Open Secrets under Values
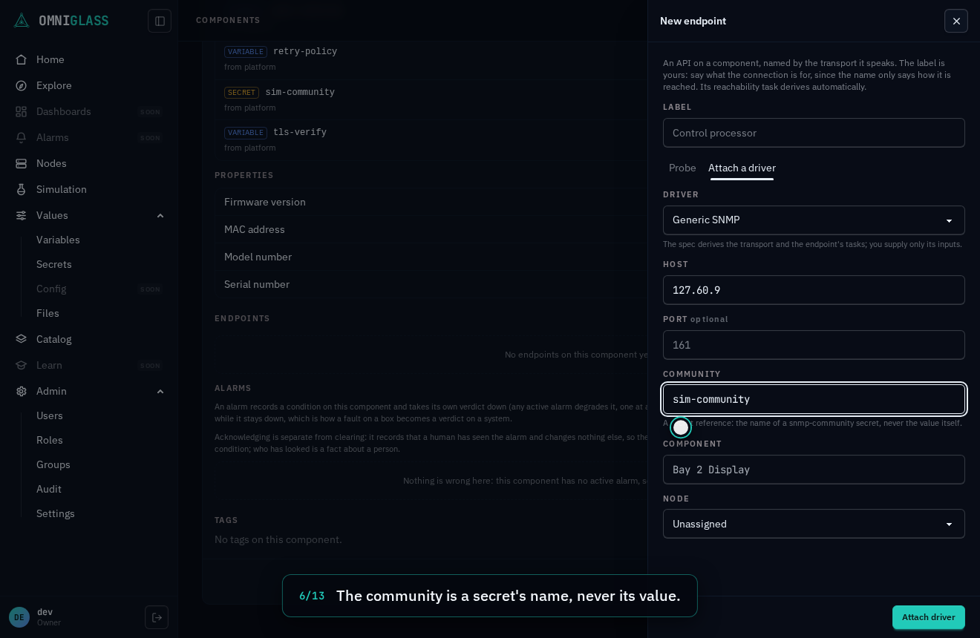The image size is (980, 638). (54, 264)
